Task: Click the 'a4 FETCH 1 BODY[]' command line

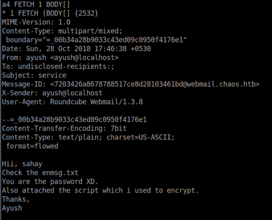Action: [36, 4]
